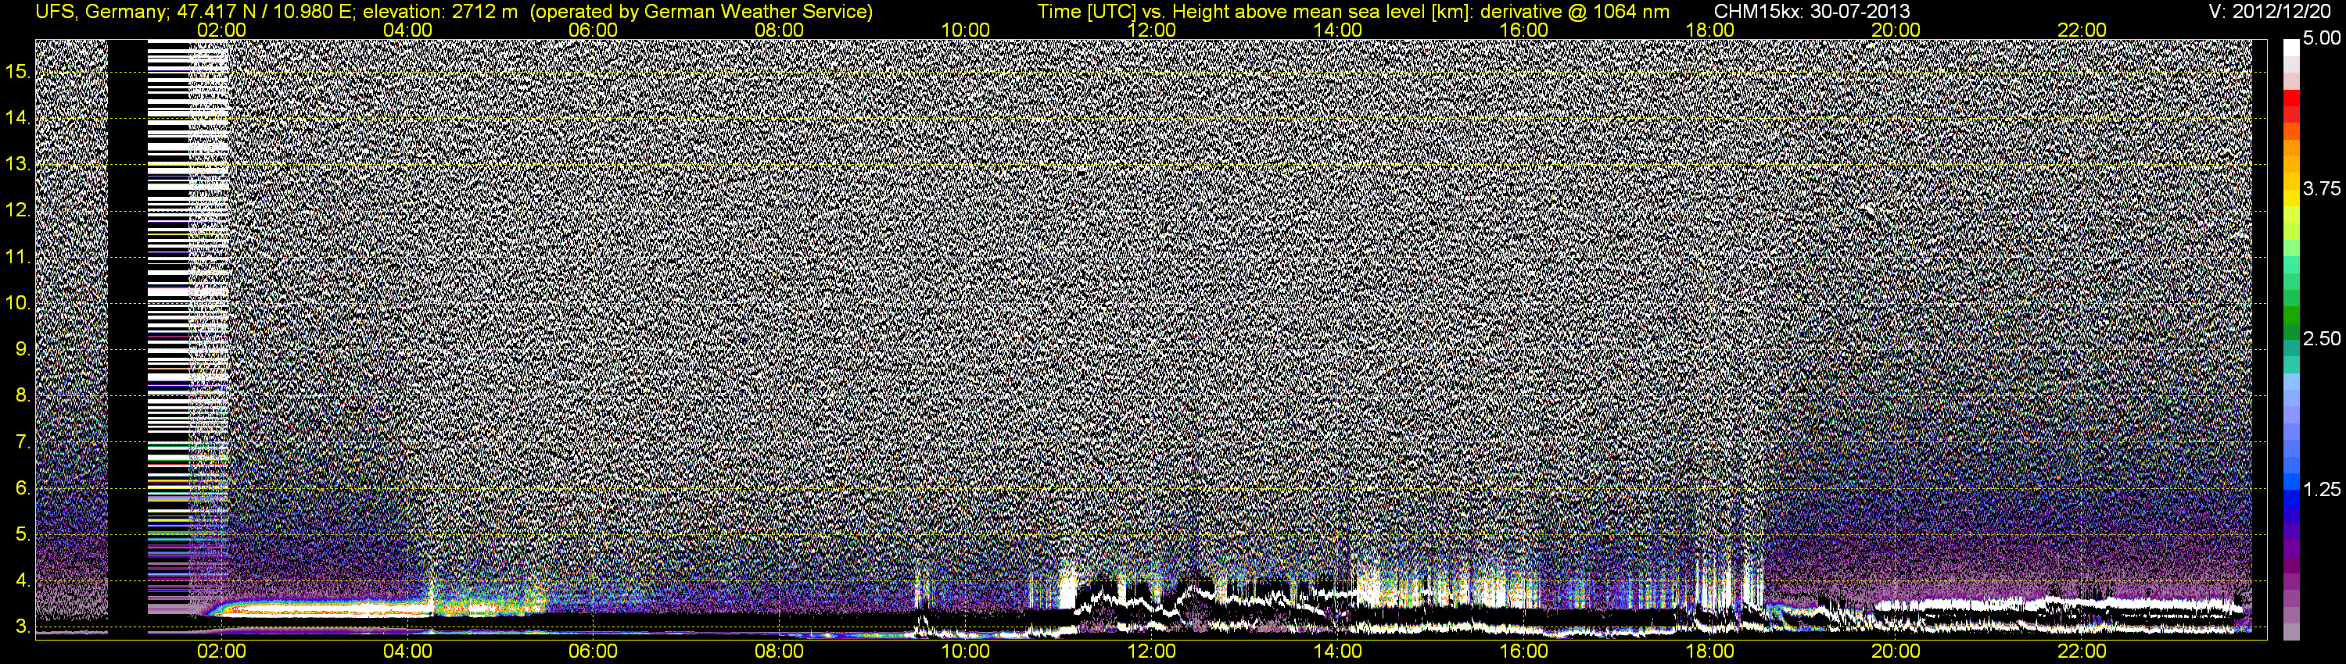The image size is (2346, 664).
Task: Click the '18:00' label on the top time axis
Action: point(1710,30)
